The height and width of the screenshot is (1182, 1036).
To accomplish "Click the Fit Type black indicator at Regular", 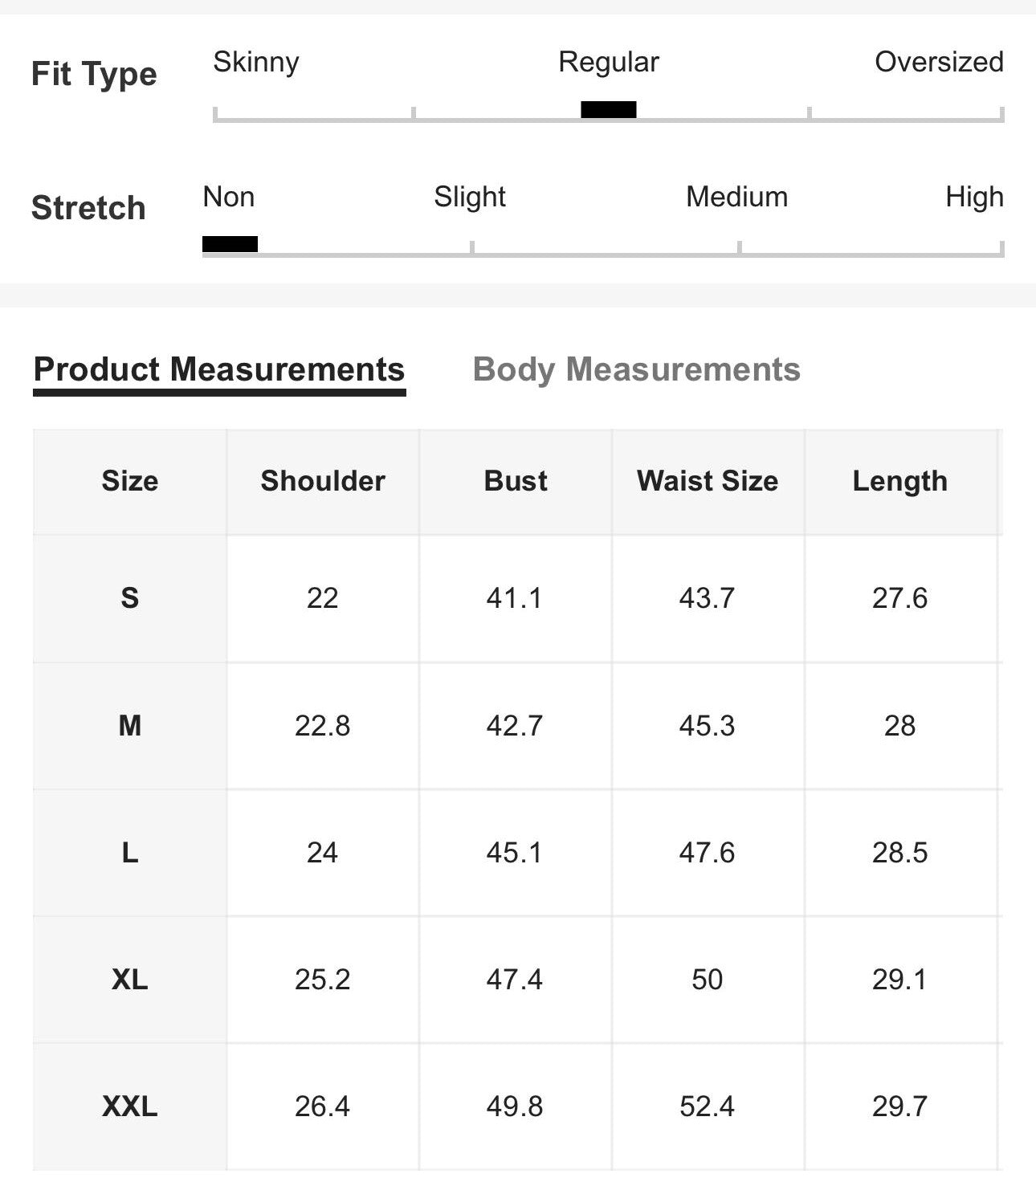I will click(x=609, y=110).
